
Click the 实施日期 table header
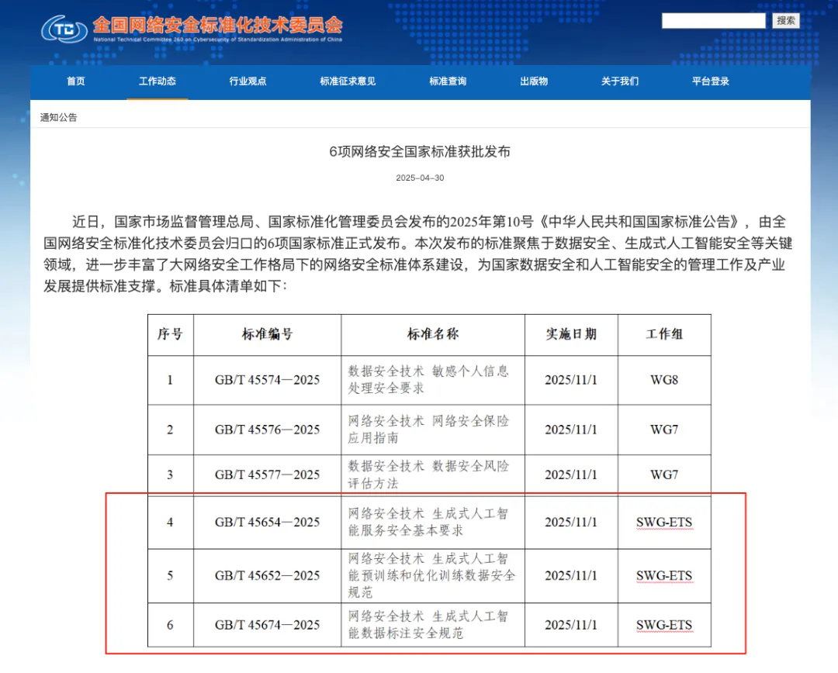click(571, 334)
